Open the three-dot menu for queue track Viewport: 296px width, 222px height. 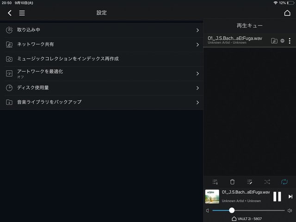click(290, 41)
